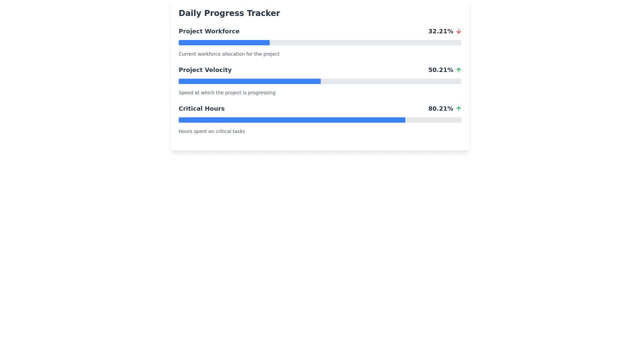Click the gray unfilled part of Project Workforce bar
Viewport: 640px width, 360px height.
365,43
